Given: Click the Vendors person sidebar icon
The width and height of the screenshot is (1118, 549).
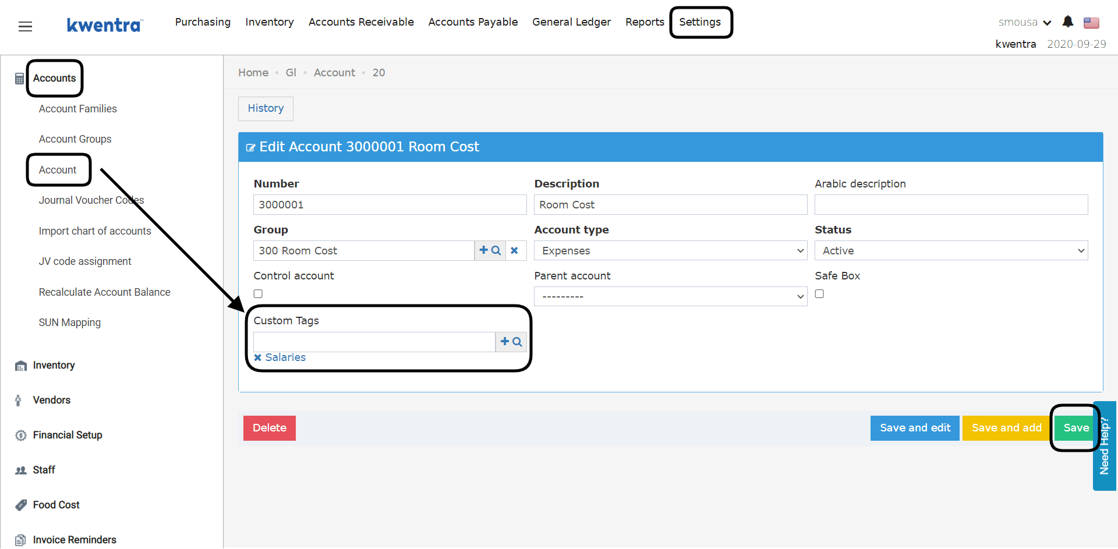Looking at the screenshot, I should [x=19, y=401].
